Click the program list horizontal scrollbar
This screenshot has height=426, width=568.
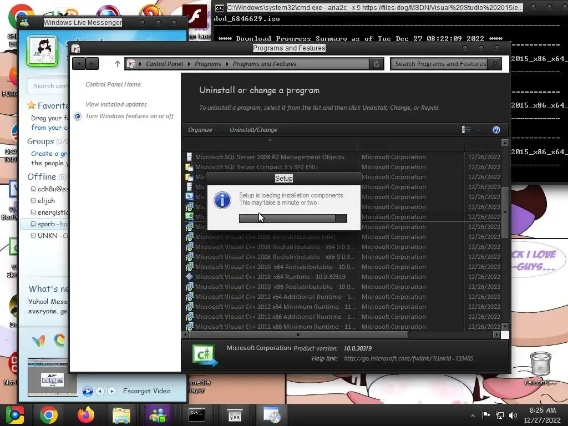point(298,334)
